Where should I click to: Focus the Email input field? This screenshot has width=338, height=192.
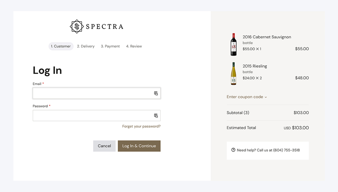click(92, 93)
